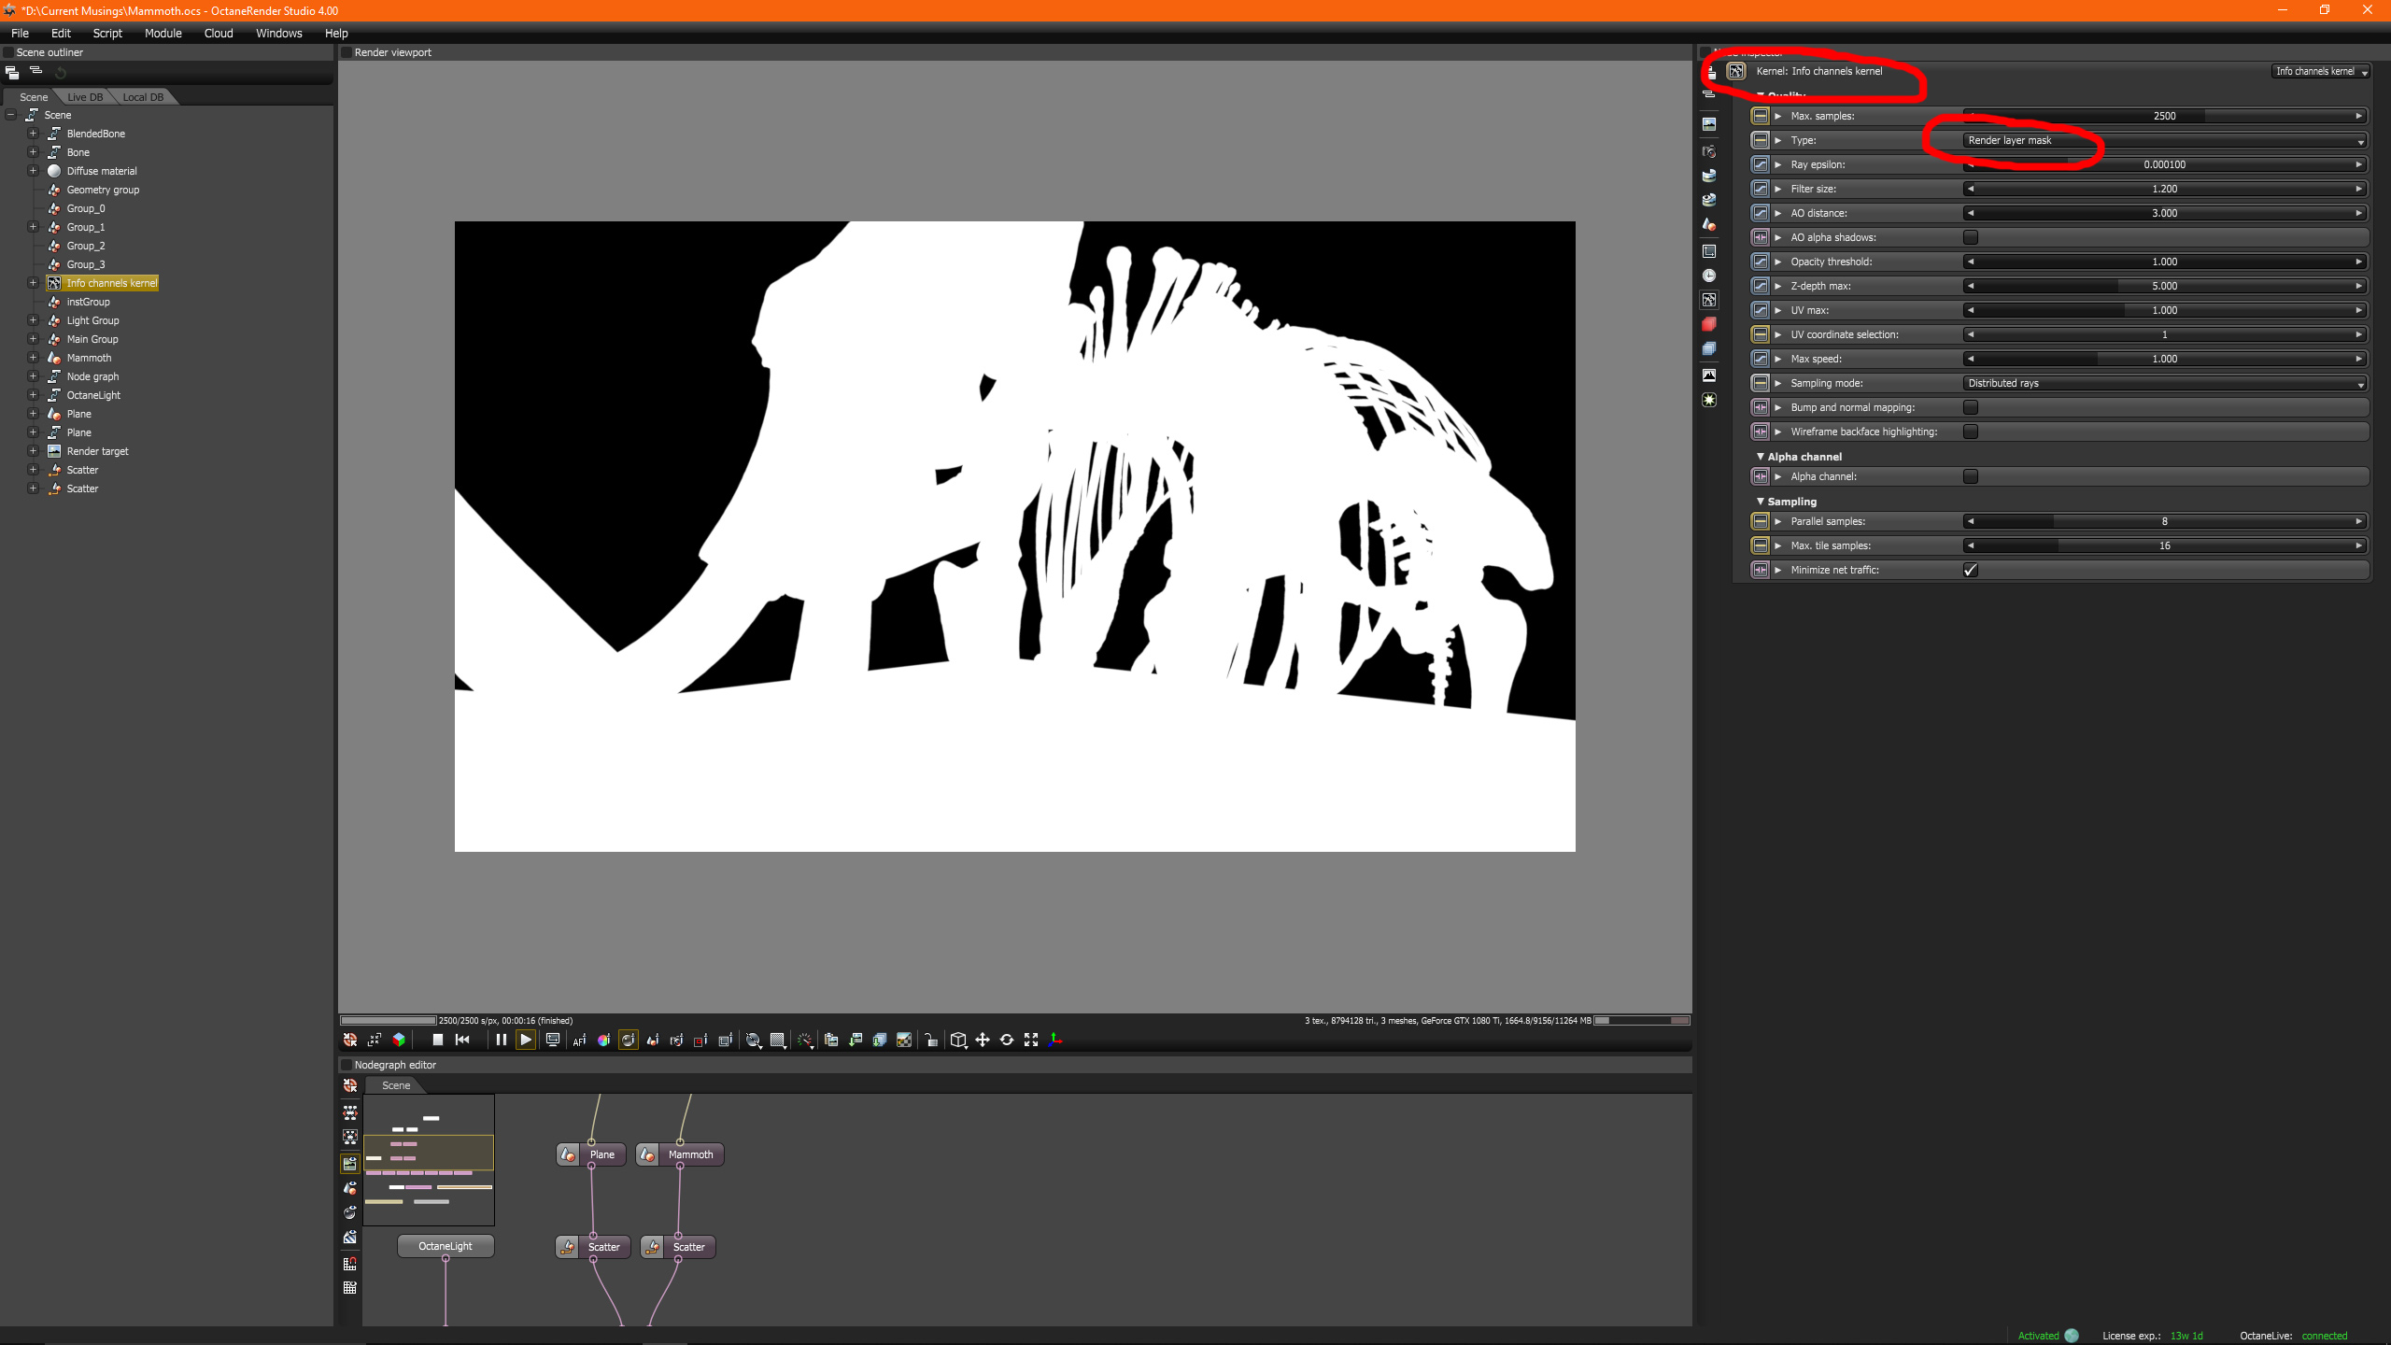Toggle the viewport lock icon
This screenshot has width=2391, height=1345.
[x=931, y=1040]
